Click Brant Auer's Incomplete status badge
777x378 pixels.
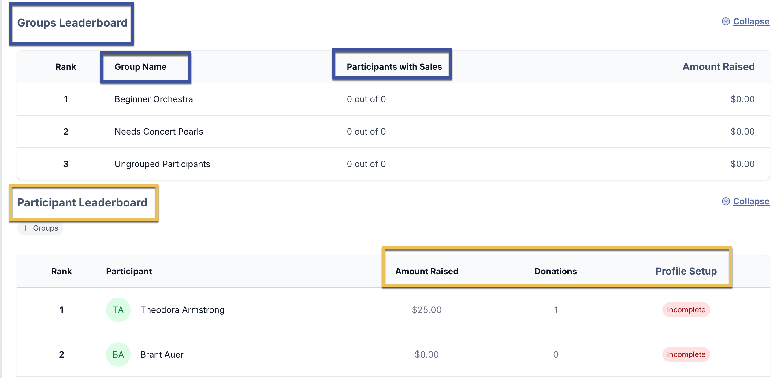pos(686,354)
